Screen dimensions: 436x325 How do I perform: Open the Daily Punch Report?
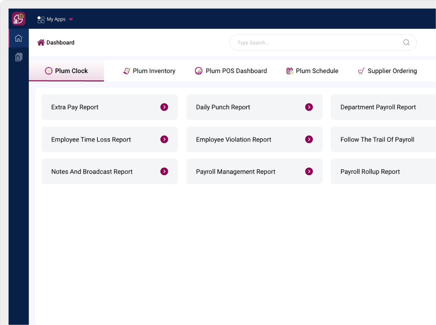point(254,107)
